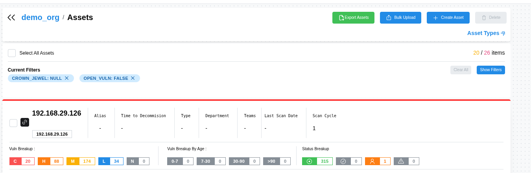This screenshot has height=173, width=531.
Task: Click grey warning triangle status icon
Action: pyautogui.click(x=406, y=161)
